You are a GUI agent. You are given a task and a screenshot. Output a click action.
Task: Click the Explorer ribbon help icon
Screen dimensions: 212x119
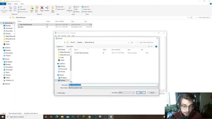point(211,4)
